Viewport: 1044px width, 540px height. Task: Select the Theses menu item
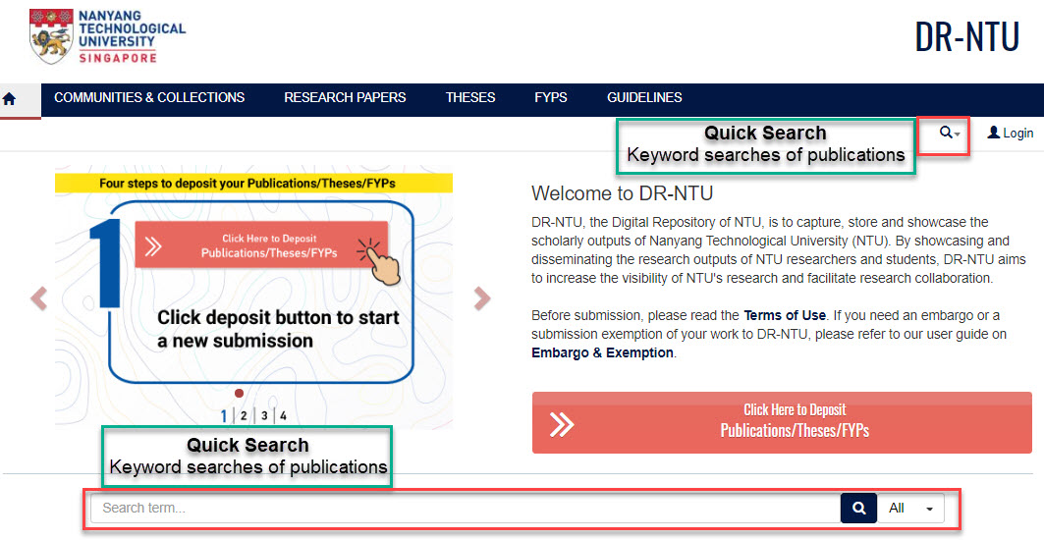tap(470, 98)
